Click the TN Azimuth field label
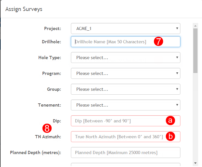 tap(48, 137)
